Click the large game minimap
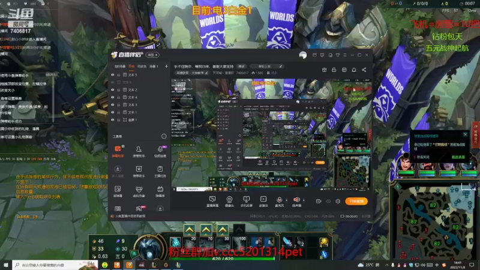 (436, 221)
